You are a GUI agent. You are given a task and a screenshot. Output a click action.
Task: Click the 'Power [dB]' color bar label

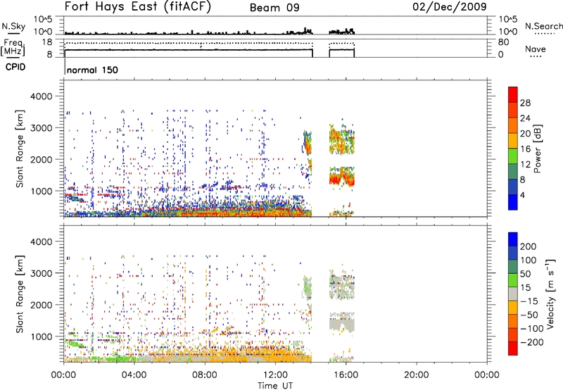coord(538,149)
